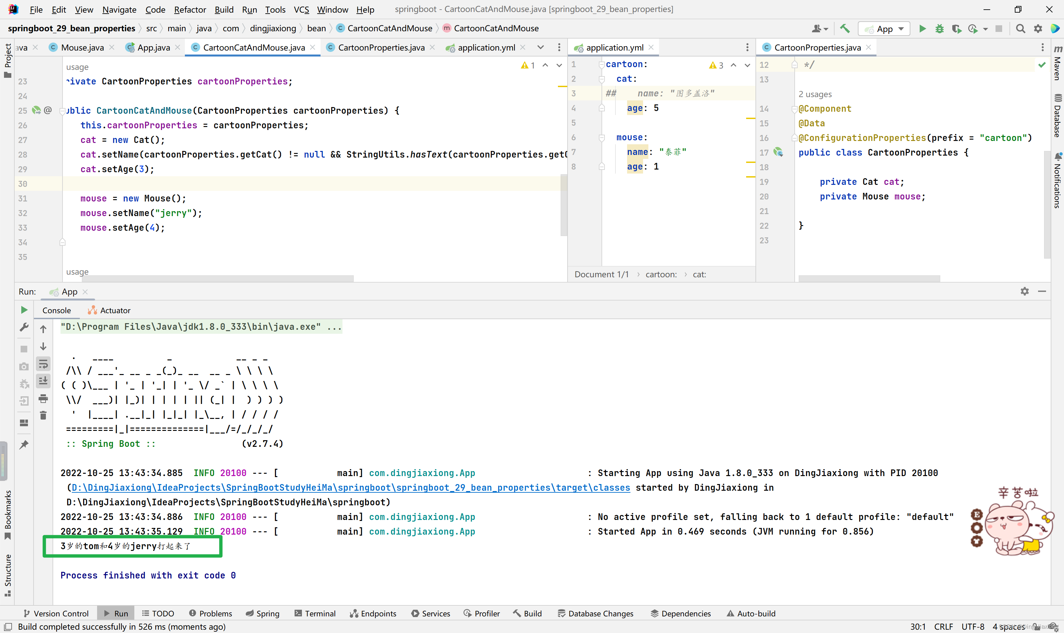The width and height of the screenshot is (1064, 633).
Task: Open Run panel settings gear icon
Action: click(x=1024, y=291)
